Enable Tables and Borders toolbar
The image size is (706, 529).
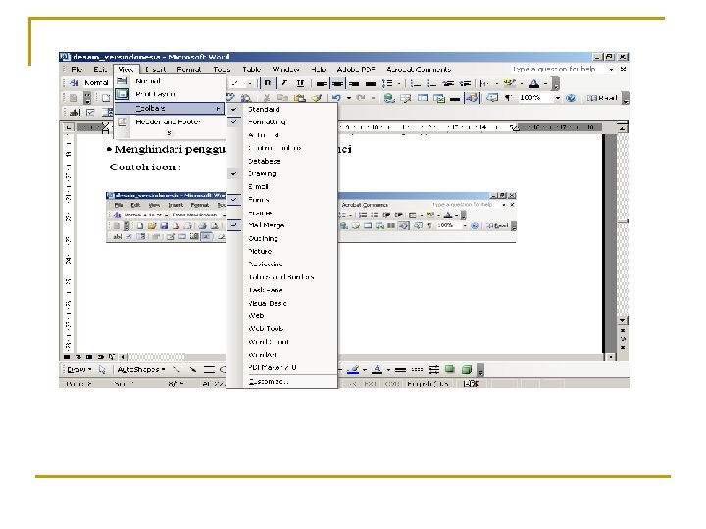[281, 277]
